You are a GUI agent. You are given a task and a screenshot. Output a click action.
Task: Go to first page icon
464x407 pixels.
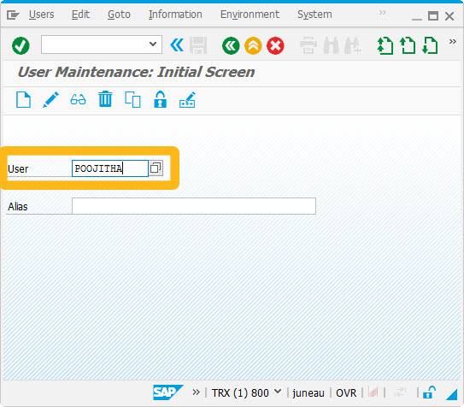tap(385, 45)
